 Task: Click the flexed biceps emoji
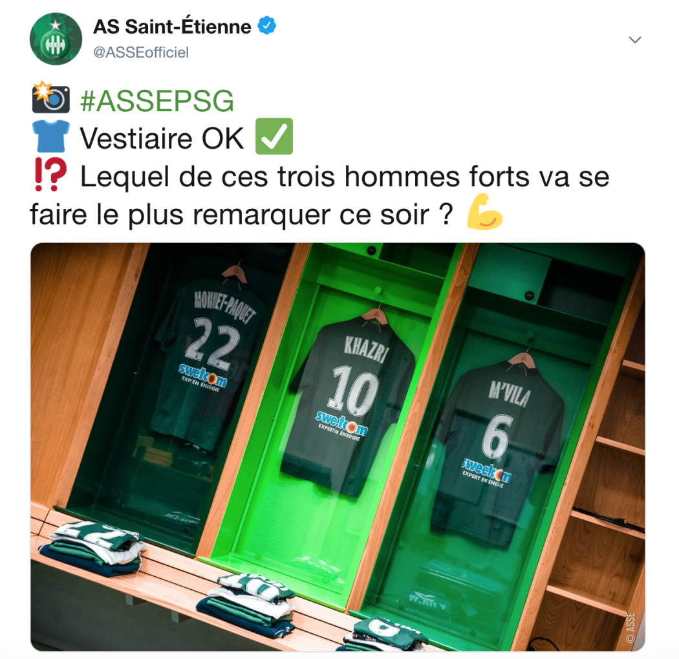tap(484, 211)
